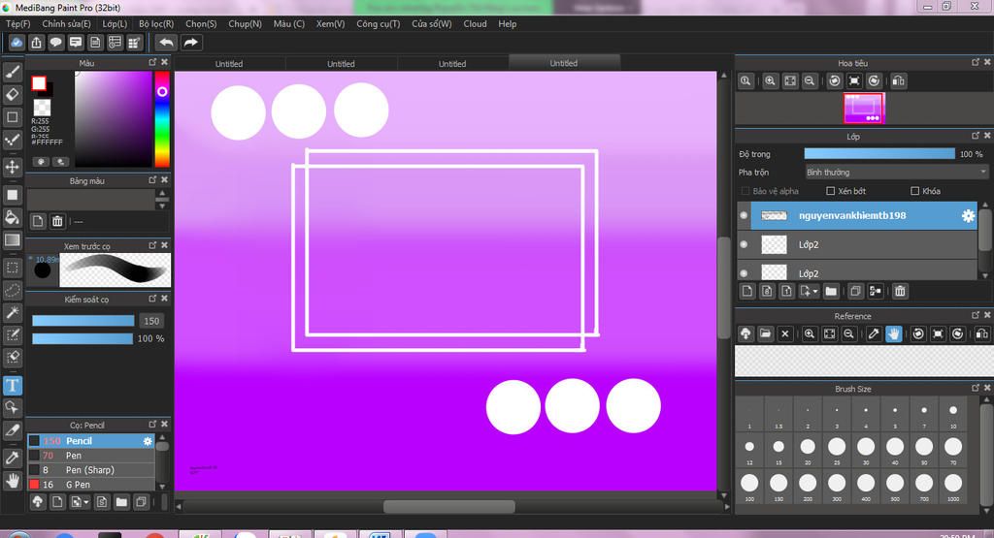The width and height of the screenshot is (994, 538).
Task: Click the Undo arrow
Action: (166, 43)
